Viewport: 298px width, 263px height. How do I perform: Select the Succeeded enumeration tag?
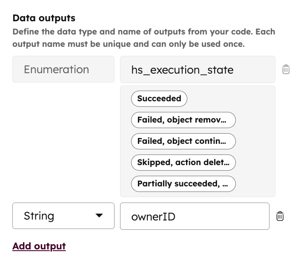tap(159, 98)
